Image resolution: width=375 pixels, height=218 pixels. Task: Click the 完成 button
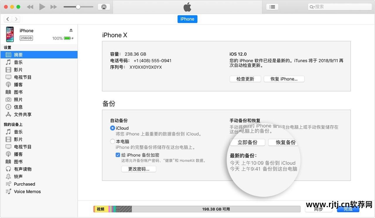pos(348,209)
